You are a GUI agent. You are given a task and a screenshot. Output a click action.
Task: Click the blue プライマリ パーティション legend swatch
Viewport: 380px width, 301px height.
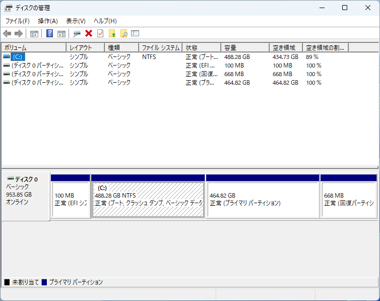pos(44,282)
